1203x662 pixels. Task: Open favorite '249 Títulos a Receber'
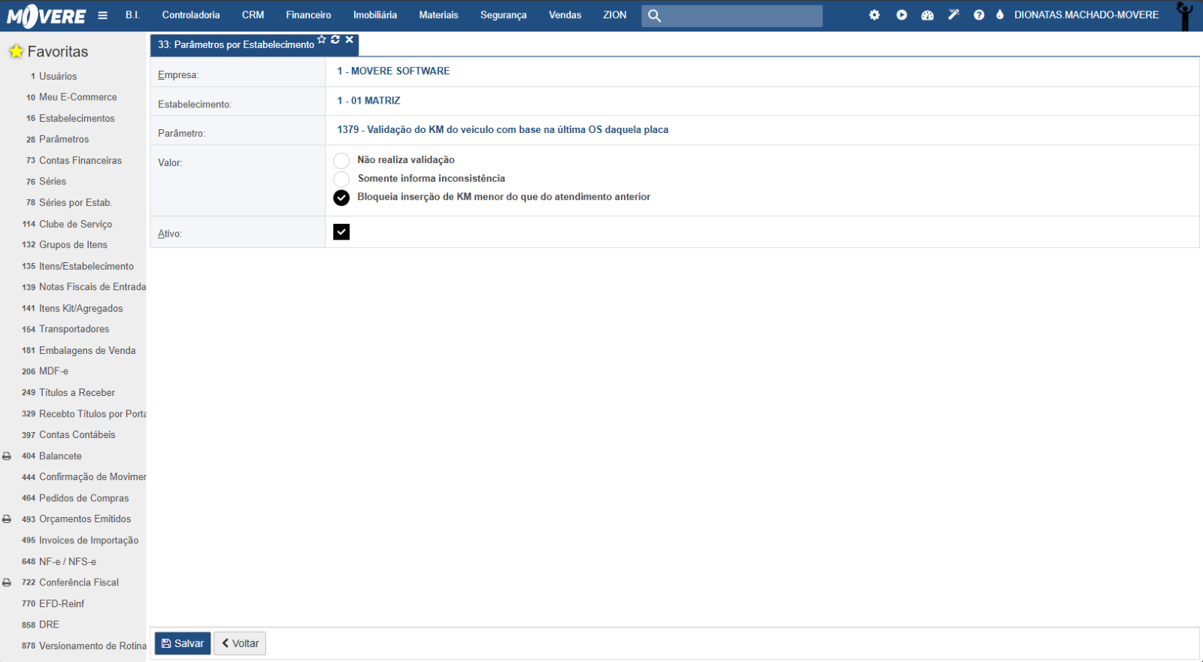pyautogui.click(x=68, y=392)
